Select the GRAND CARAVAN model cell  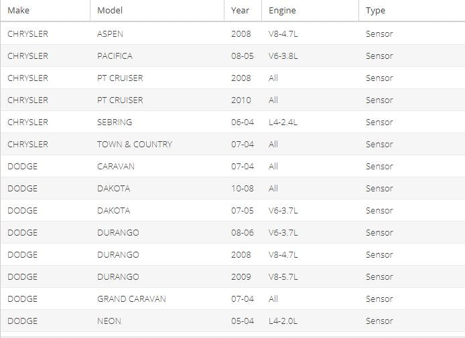coord(157,299)
